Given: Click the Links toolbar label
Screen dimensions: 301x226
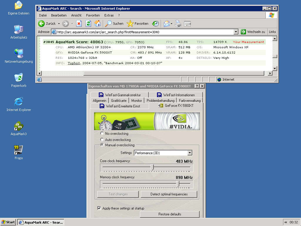Looking at the screenshot, I should [272, 32].
